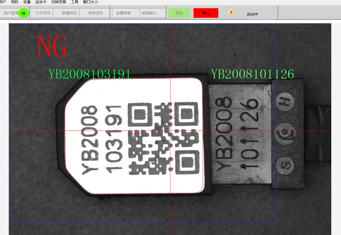Click the red NG result text
Image resolution: width=341 pixels, height=235 pixels.
point(52,46)
